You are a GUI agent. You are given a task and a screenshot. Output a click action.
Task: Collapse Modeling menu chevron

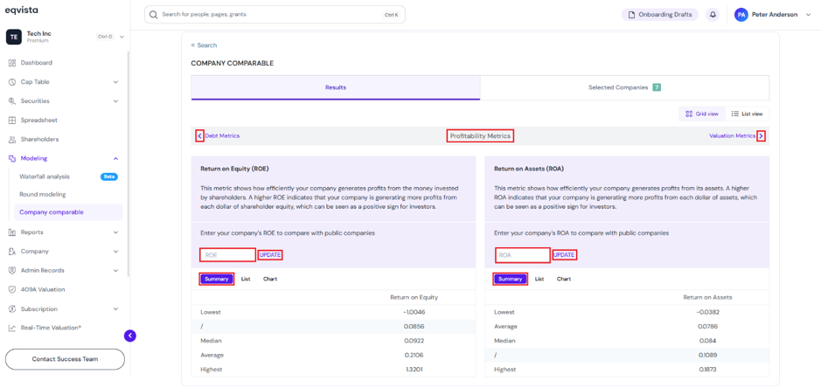[x=115, y=159]
